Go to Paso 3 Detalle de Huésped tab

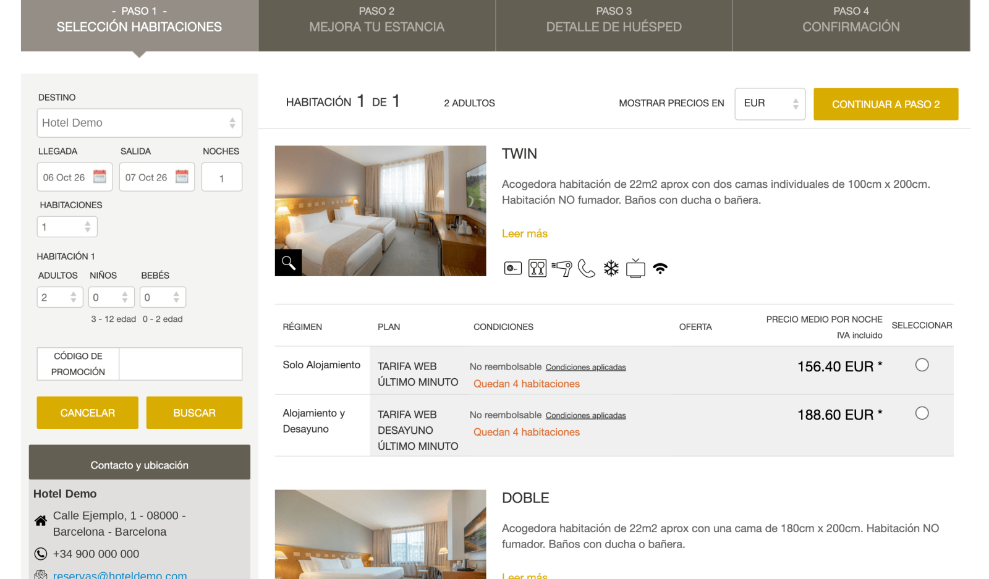click(614, 25)
